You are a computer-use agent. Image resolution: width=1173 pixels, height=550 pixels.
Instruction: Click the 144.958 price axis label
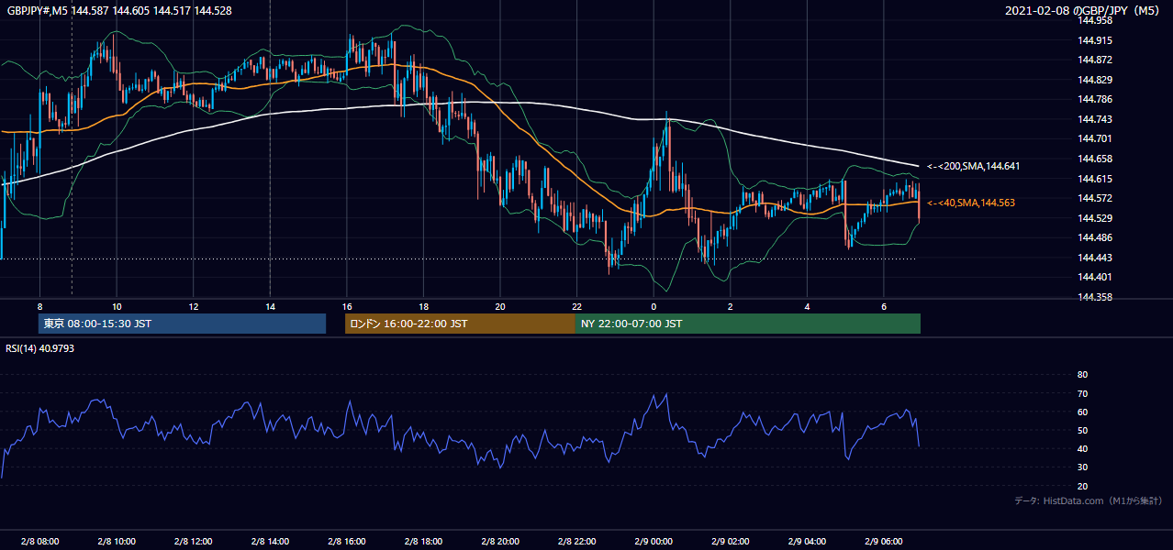tap(1096, 20)
